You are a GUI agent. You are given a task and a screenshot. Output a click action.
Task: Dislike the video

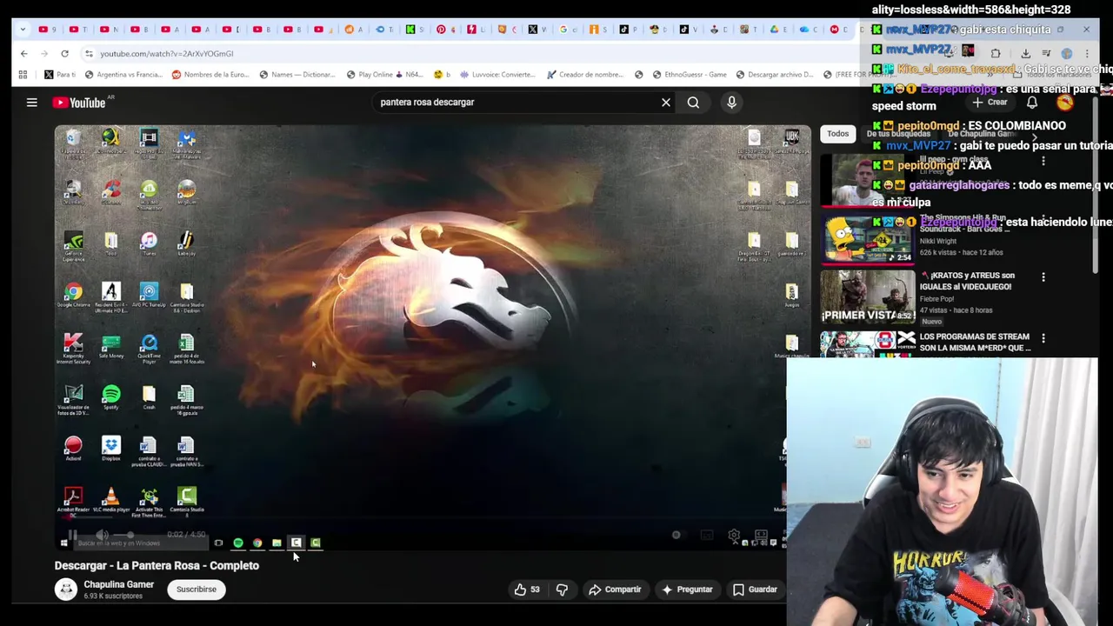[x=562, y=589]
